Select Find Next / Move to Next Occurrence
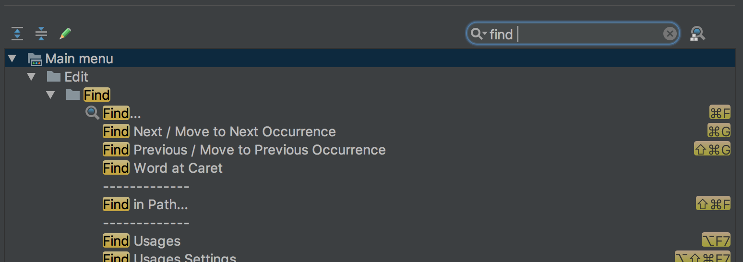Image resolution: width=743 pixels, height=262 pixels. [x=219, y=131]
